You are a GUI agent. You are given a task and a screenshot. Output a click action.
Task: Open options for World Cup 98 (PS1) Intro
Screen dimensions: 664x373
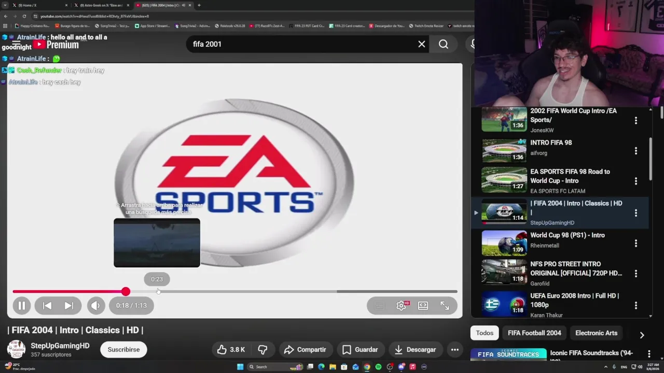(635, 243)
